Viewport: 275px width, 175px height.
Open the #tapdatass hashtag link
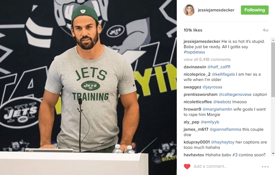[x=194, y=52]
